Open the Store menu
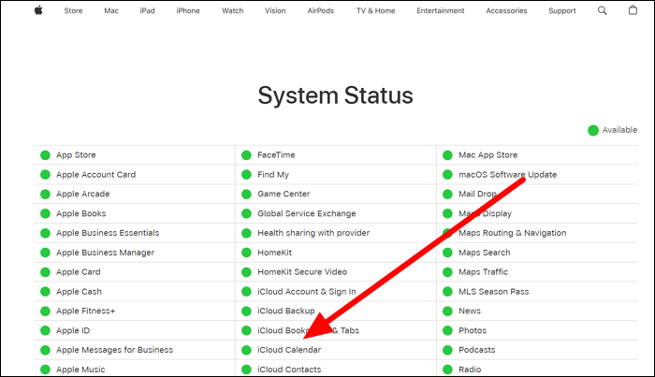Image resolution: width=655 pixels, height=377 pixels. [x=73, y=11]
